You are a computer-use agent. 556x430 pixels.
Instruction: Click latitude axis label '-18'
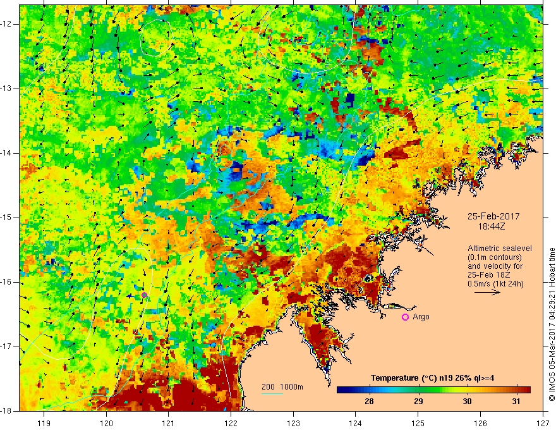7,411
